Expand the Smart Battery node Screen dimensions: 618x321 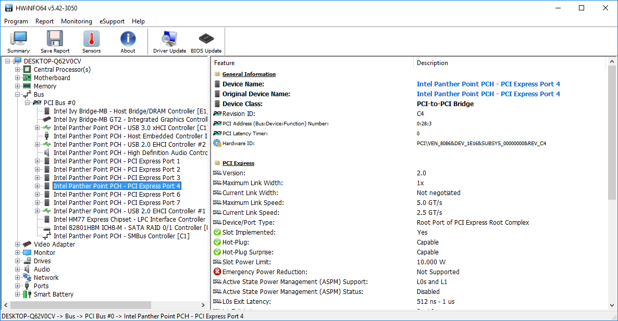click(17, 294)
